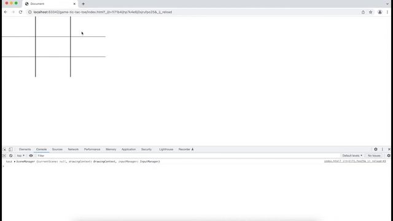Bookmark this page with the star icon
The height and width of the screenshot is (221, 393).
tap(370, 12)
